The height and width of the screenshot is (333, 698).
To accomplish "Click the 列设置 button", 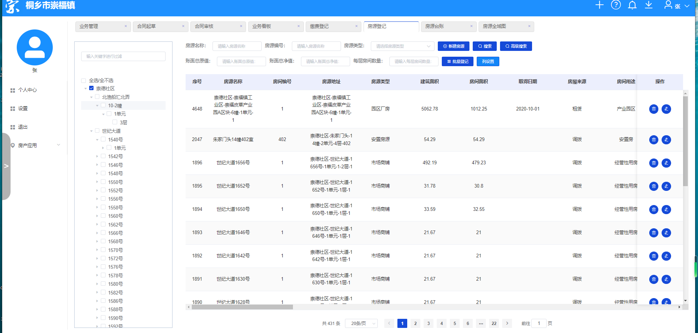I will (x=488, y=61).
